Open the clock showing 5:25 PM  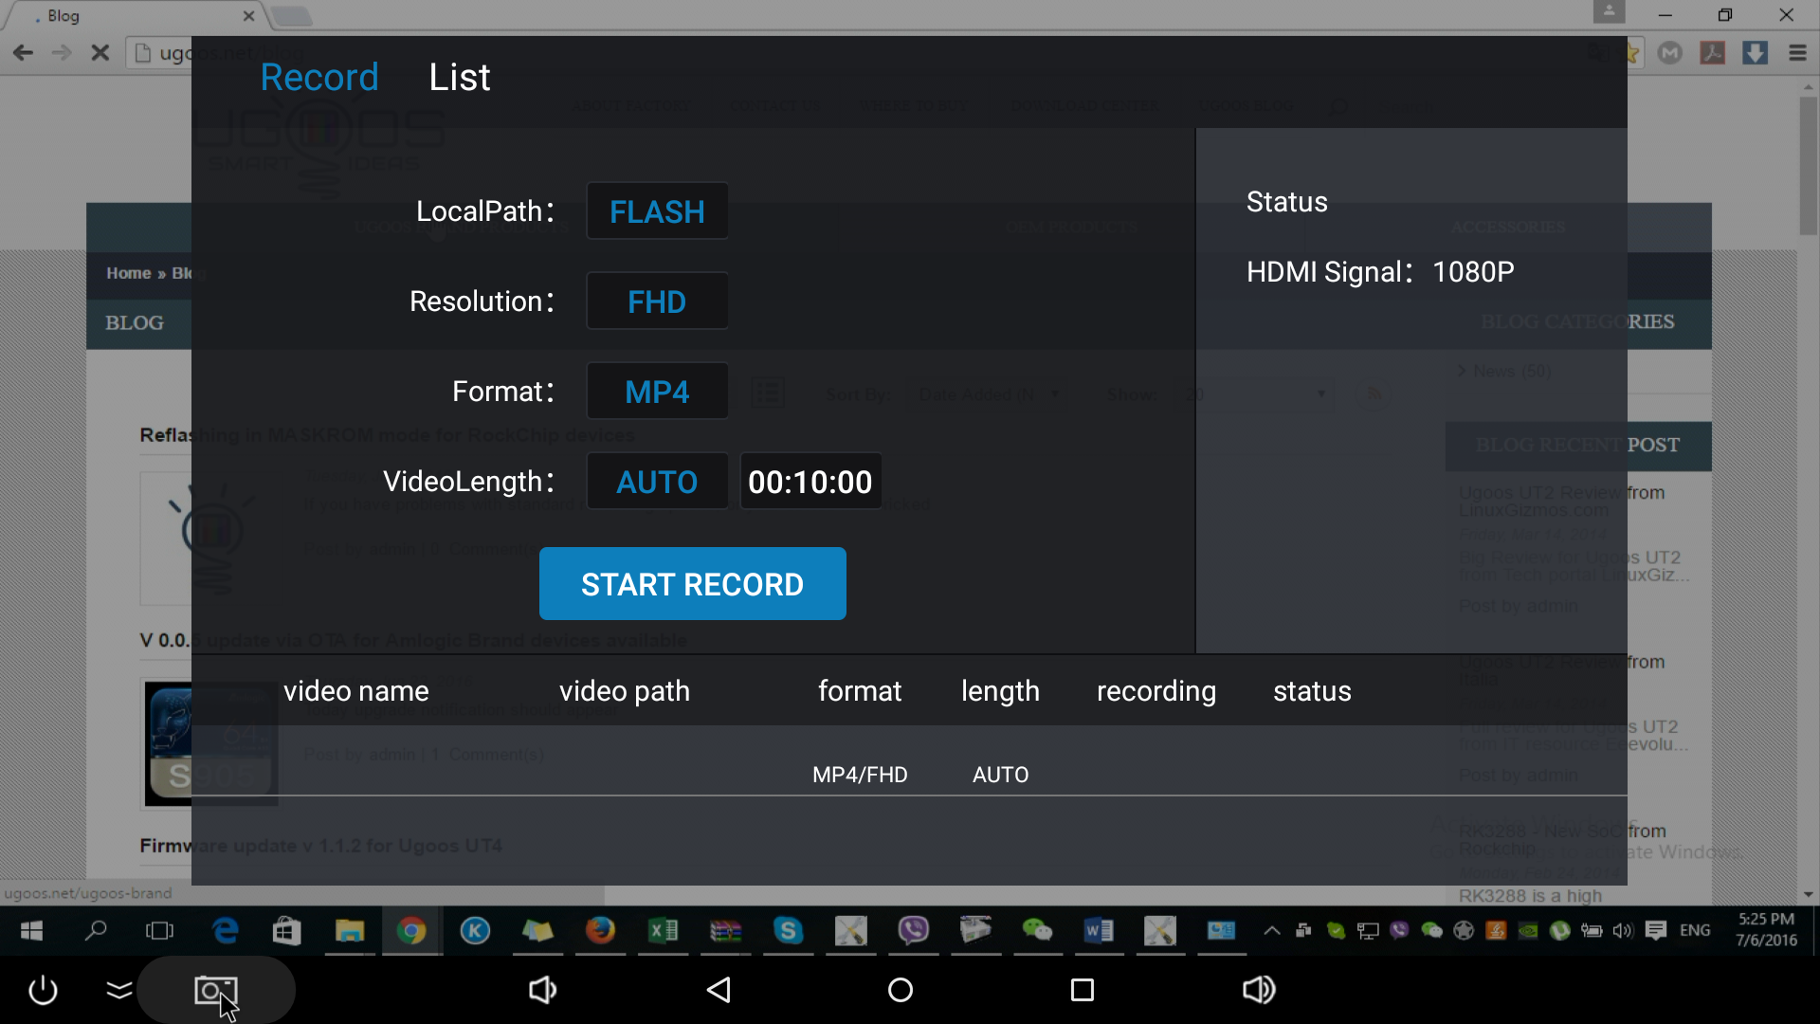1766,930
